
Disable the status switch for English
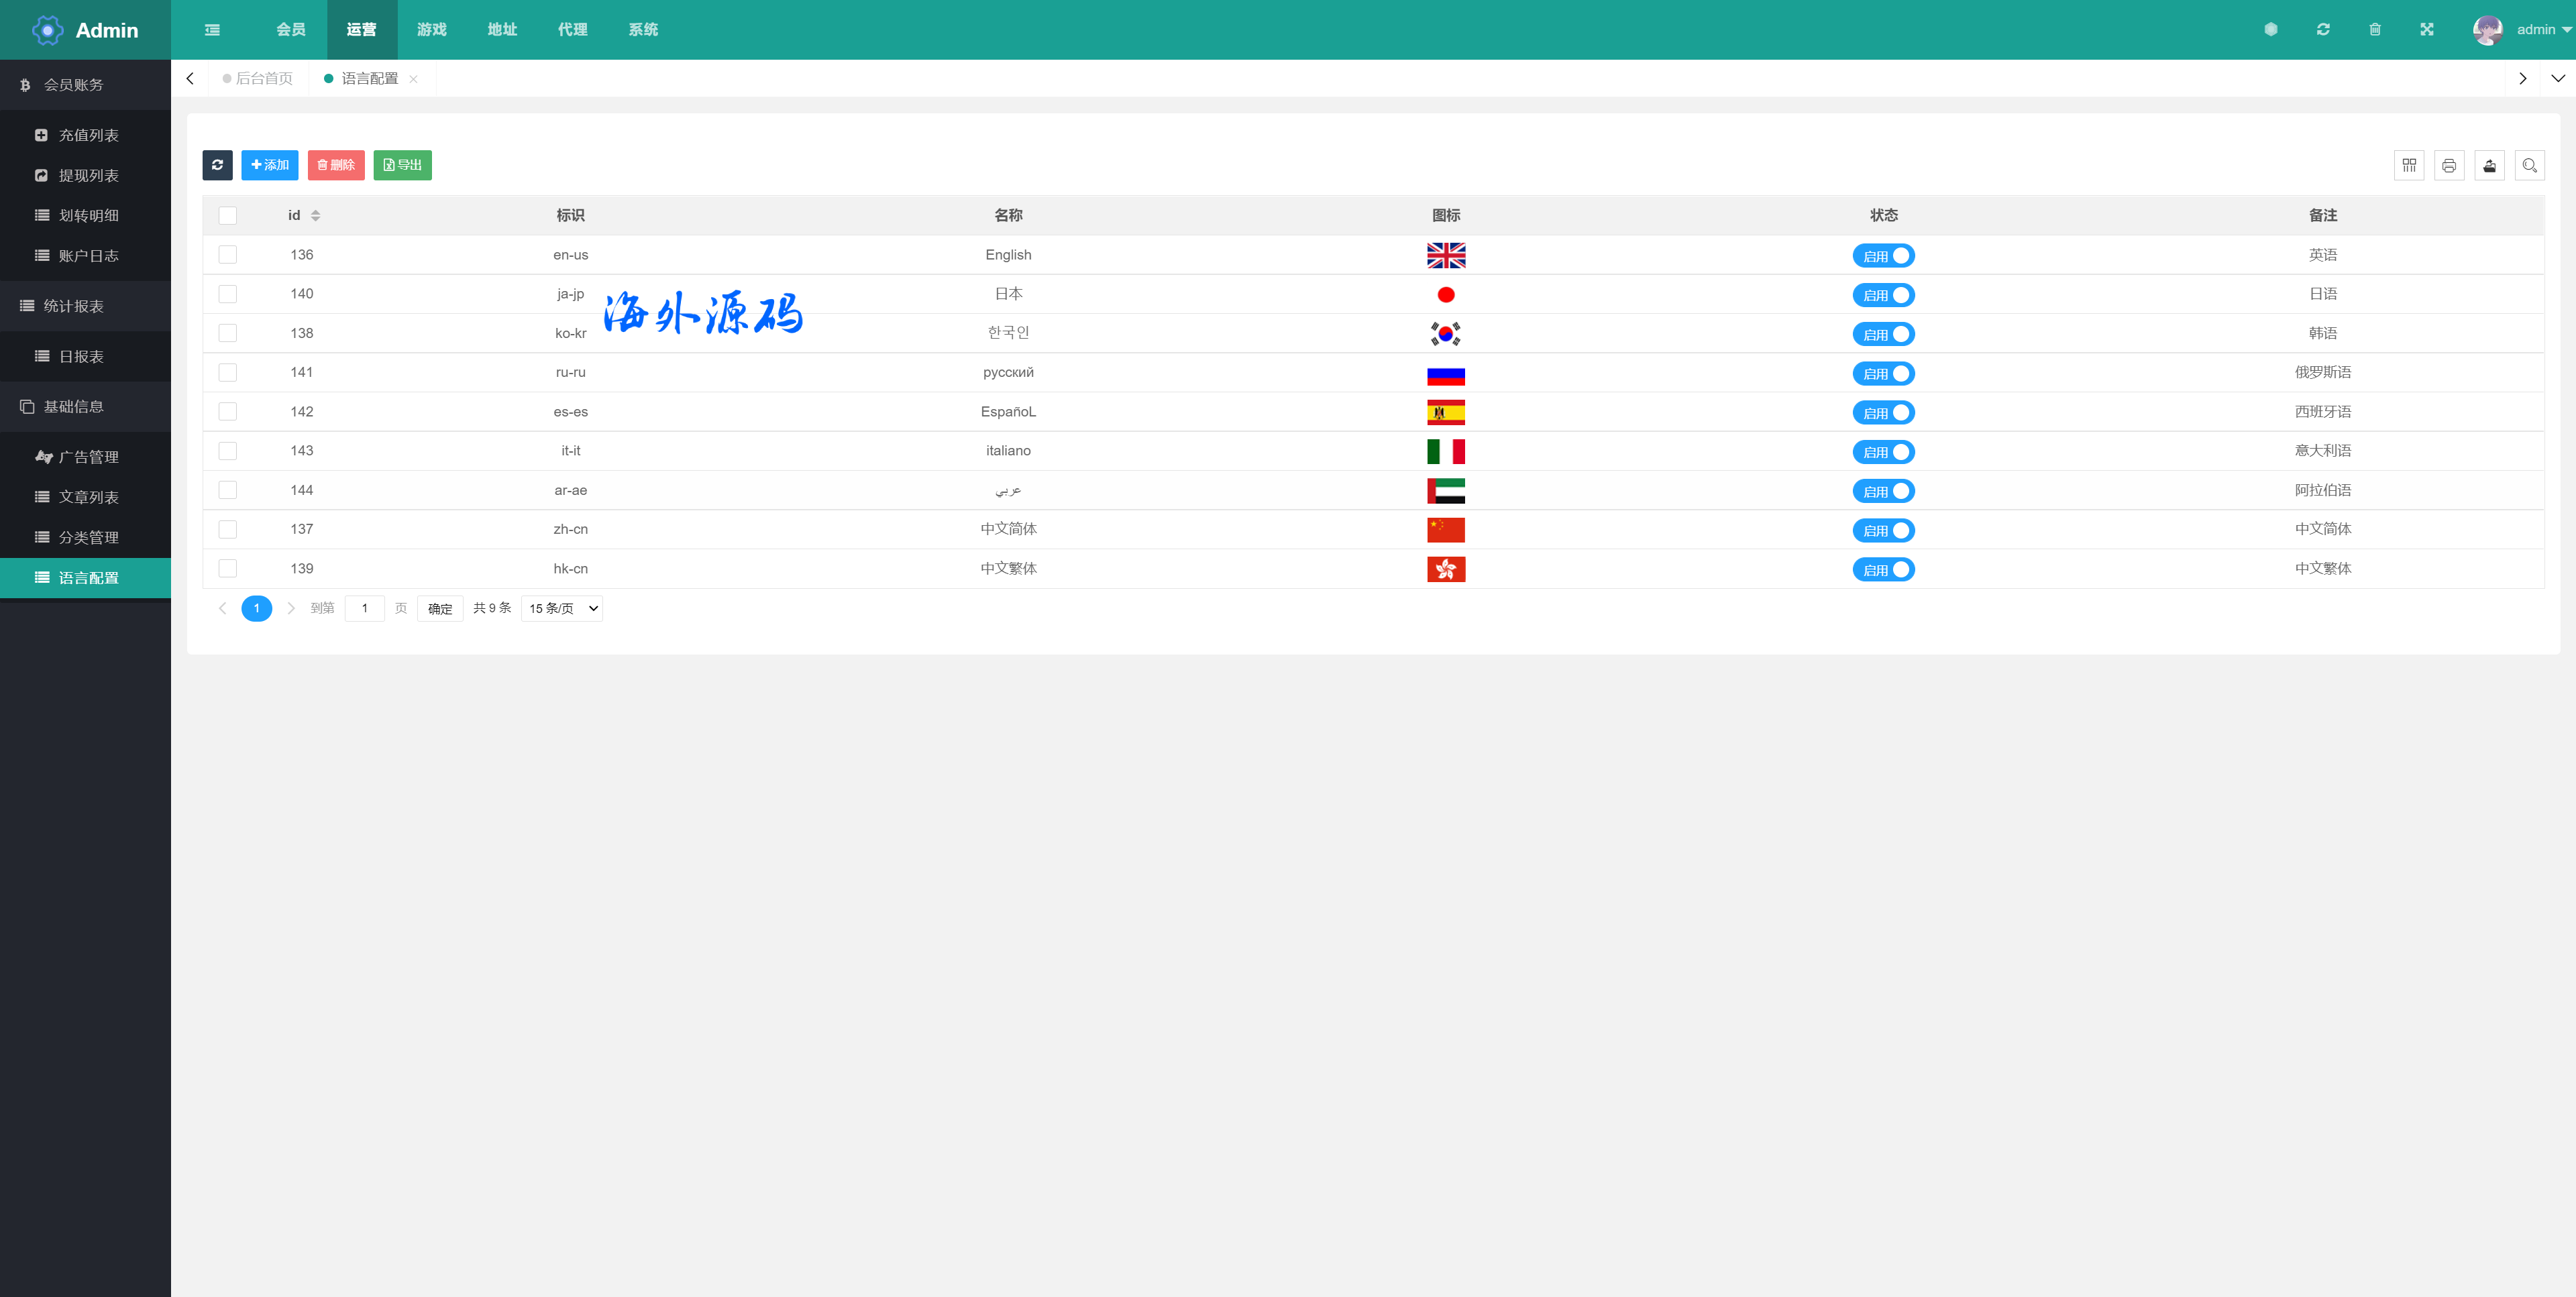[x=1883, y=256]
